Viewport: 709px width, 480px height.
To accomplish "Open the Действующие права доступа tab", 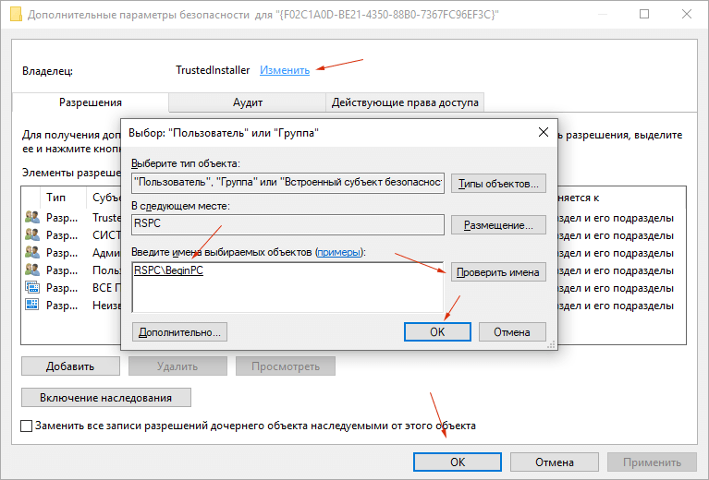I will tap(405, 102).
